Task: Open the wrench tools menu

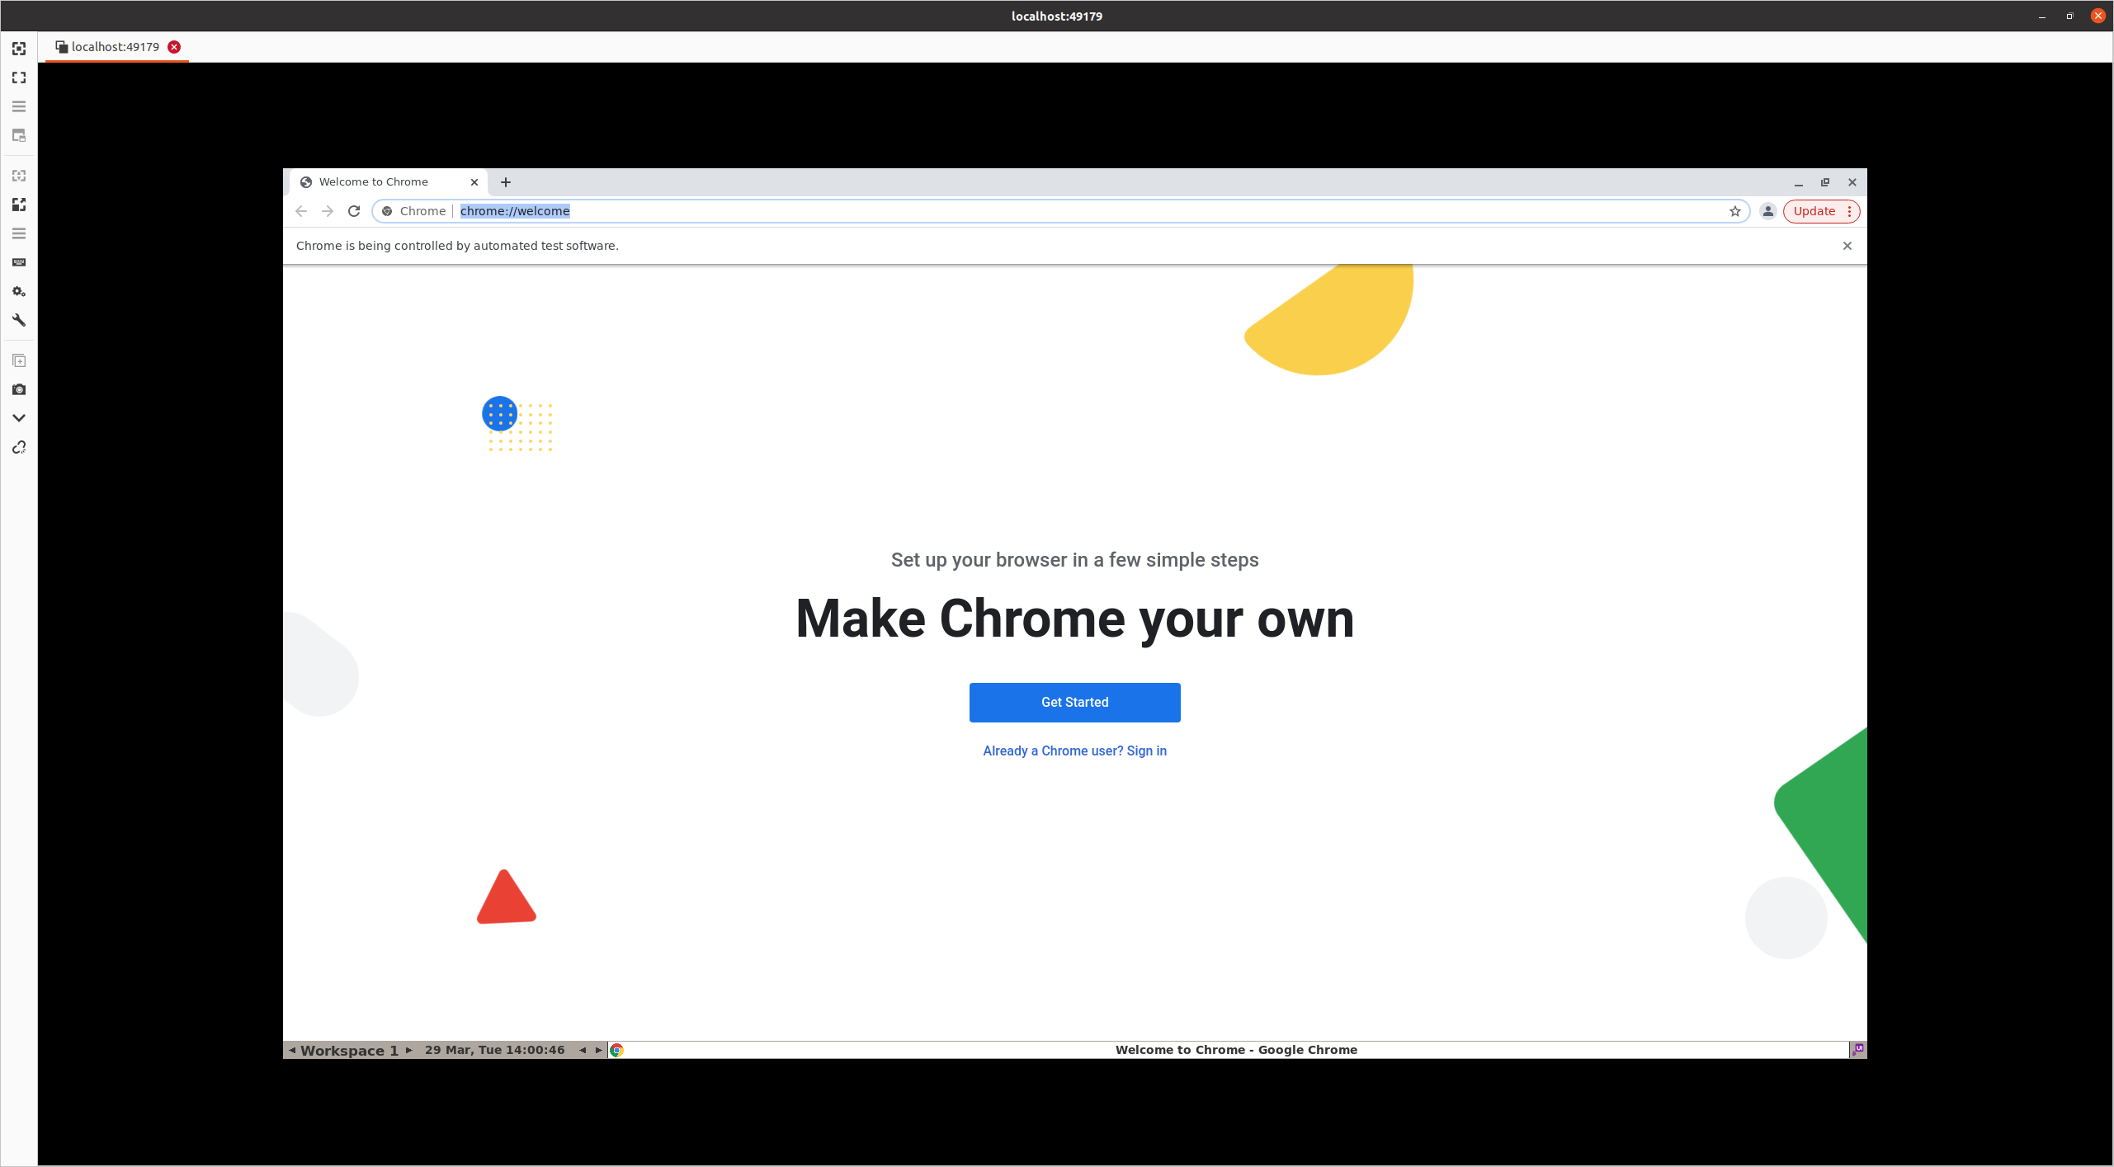Action: [x=19, y=320]
